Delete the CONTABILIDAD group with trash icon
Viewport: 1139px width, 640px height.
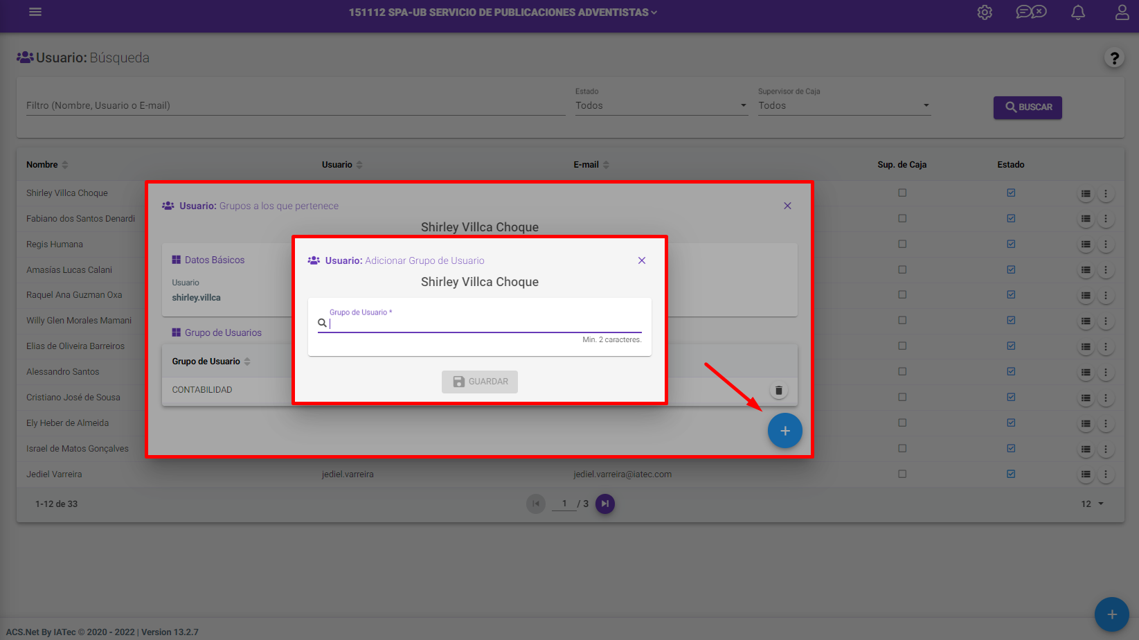[x=779, y=391]
